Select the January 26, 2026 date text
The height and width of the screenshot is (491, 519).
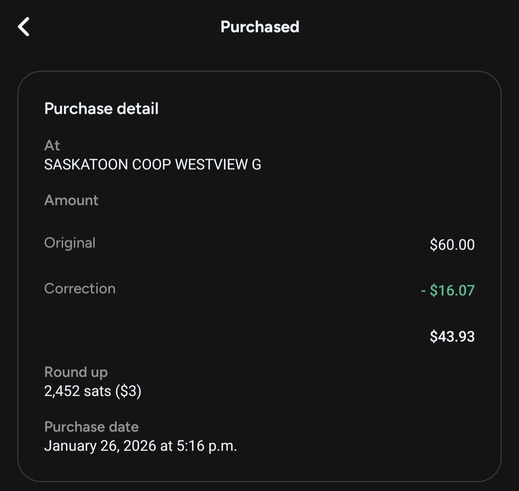(100, 446)
